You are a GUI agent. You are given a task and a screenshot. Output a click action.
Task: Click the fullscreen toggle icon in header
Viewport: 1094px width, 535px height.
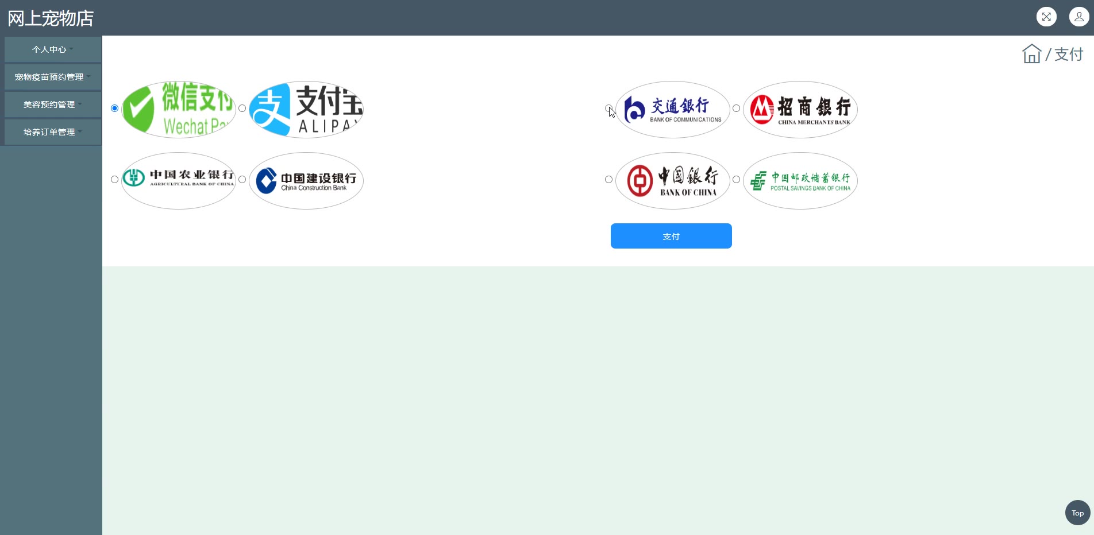pos(1046,17)
